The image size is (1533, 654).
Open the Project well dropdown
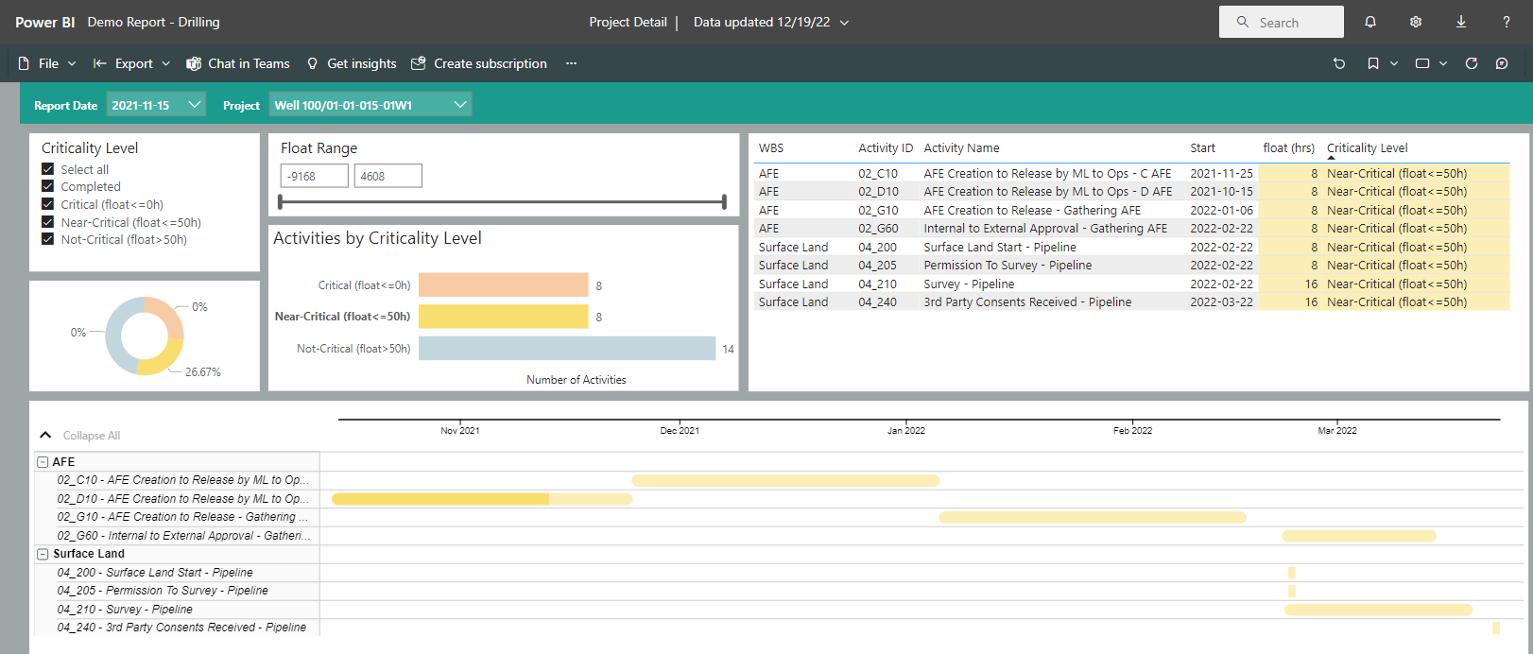click(x=370, y=105)
